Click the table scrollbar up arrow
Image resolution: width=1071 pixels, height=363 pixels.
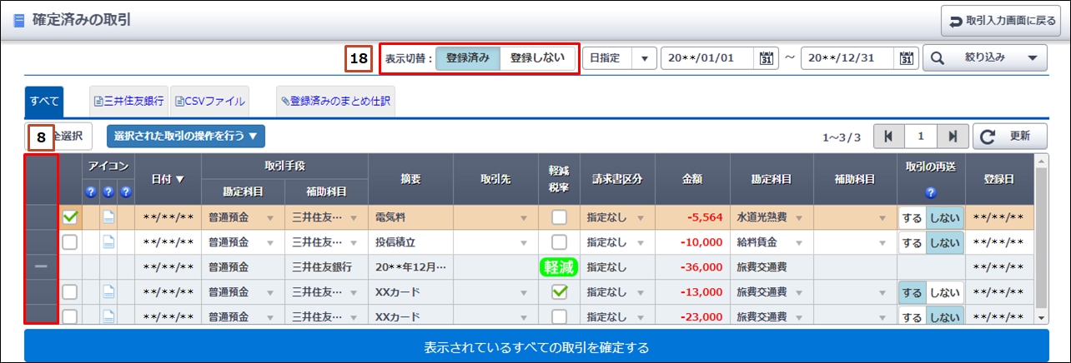click(1041, 161)
